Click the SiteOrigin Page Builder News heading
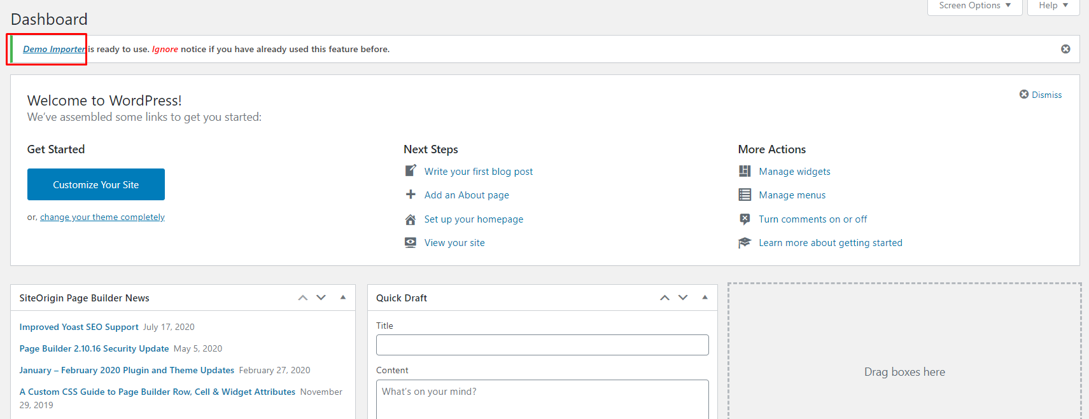The height and width of the screenshot is (419, 1089). (85, 298)
